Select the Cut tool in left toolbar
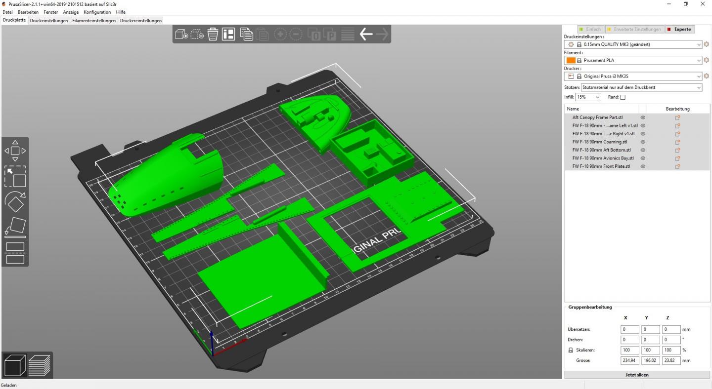This screenshot has height=389, width=712. tap(15, 253)
